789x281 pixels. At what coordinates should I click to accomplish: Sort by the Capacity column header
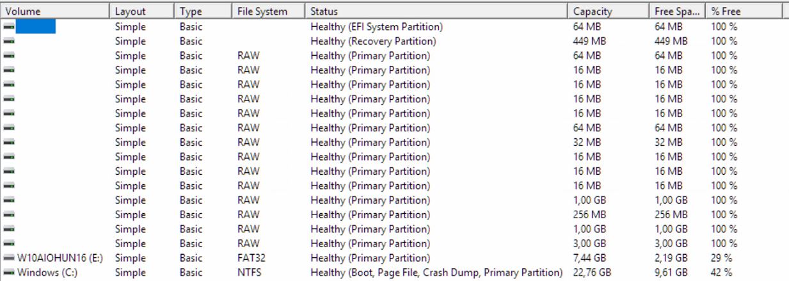[x=609, y=11]
